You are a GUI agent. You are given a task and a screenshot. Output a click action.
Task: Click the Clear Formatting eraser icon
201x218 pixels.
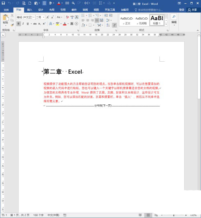(68, 17)
